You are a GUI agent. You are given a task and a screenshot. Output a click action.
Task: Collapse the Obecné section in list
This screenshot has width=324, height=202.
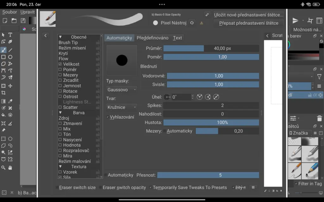[x=60, y=37]
